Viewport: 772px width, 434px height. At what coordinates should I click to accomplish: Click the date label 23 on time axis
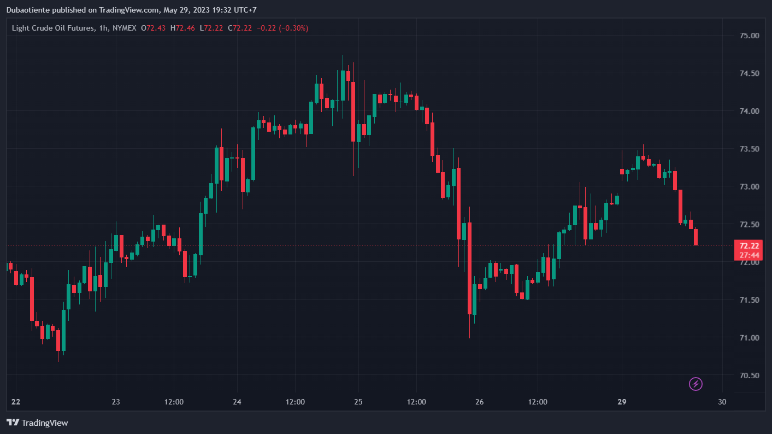tap(116, 402)
